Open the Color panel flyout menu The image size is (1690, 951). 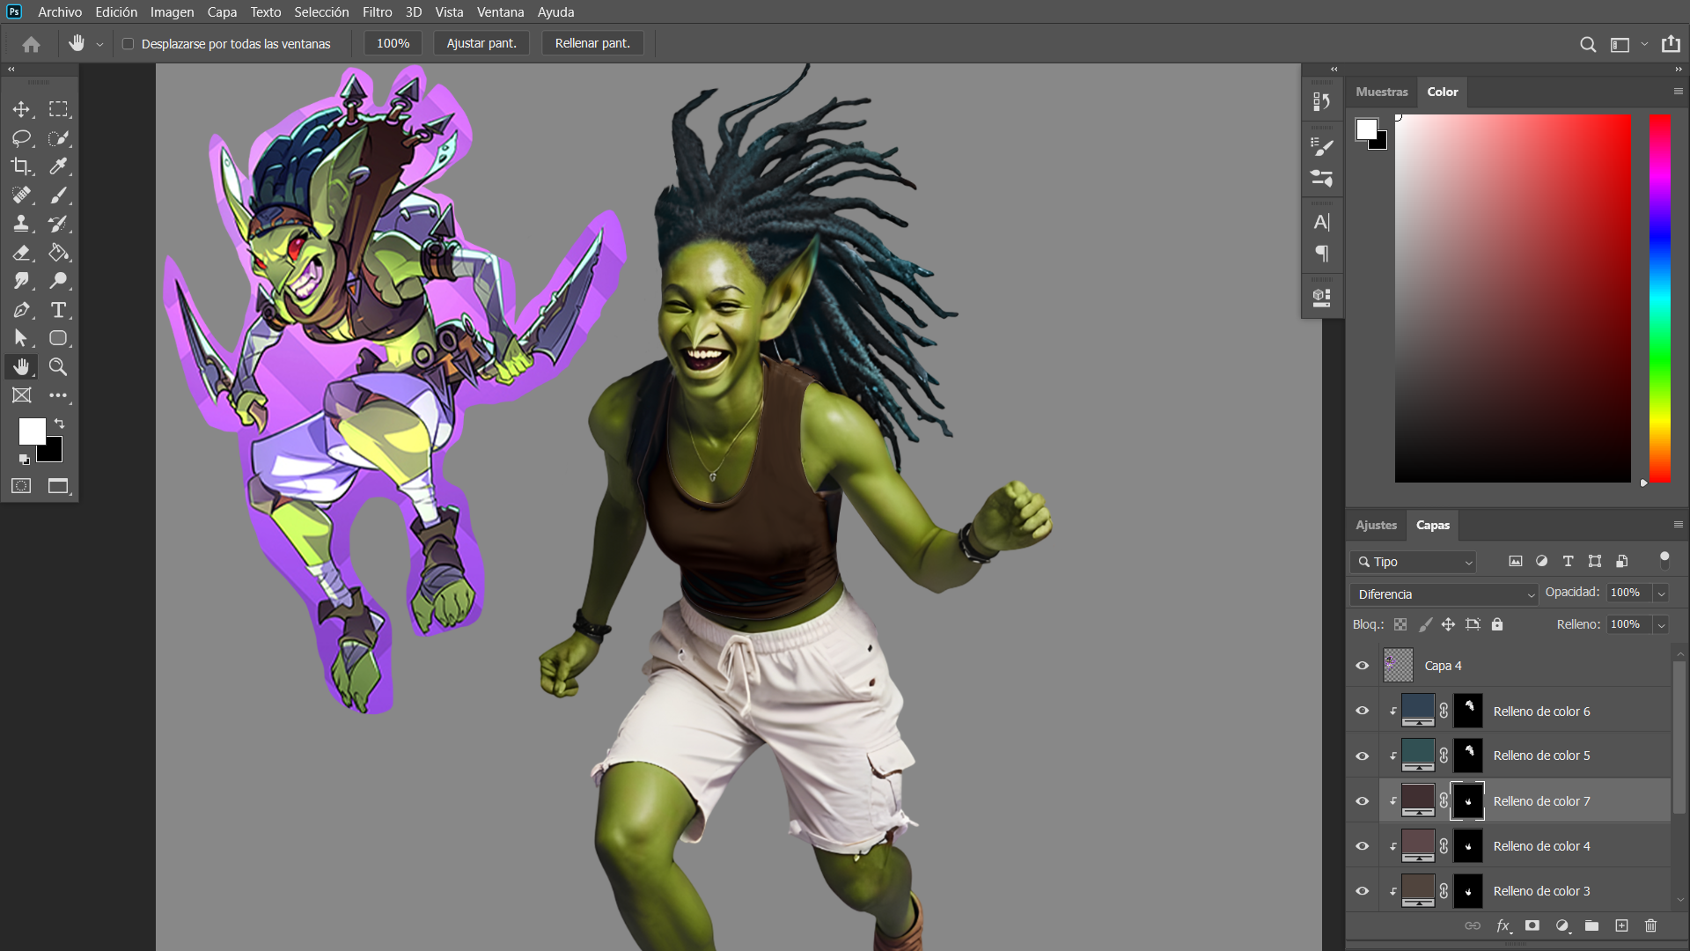click(1678, 92)
